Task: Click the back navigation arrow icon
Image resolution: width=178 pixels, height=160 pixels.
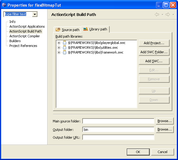Action: tap(157, 14)
